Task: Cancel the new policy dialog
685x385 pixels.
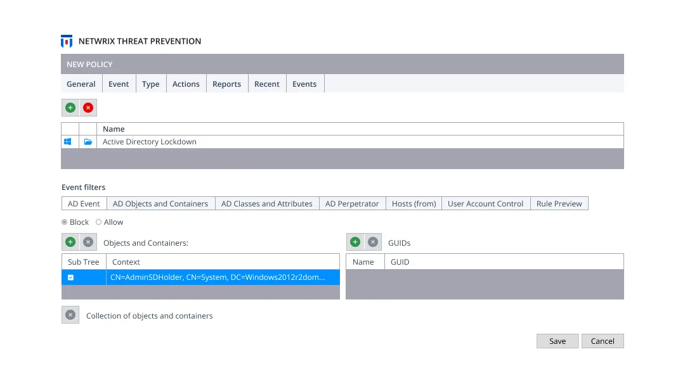Action: pyautogui.click(x=603, y=341)
